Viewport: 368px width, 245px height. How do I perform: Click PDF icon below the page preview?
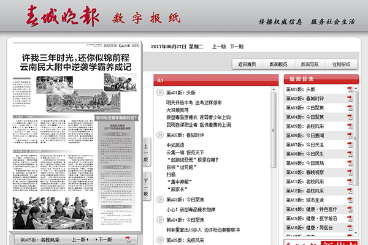click(x=128, y=239)
